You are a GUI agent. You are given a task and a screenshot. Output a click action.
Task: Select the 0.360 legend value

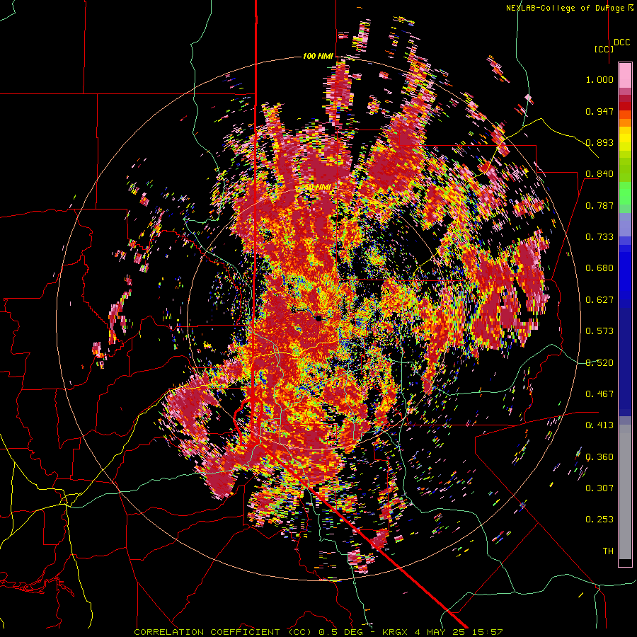click(x=599, y=457)
